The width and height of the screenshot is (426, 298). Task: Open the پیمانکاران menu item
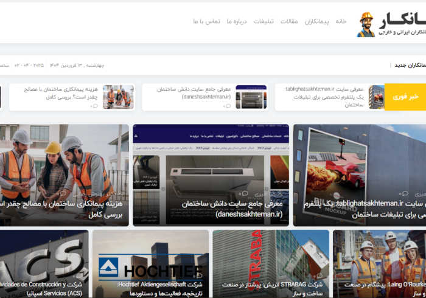pyautogui.click(x=316, y=21)
